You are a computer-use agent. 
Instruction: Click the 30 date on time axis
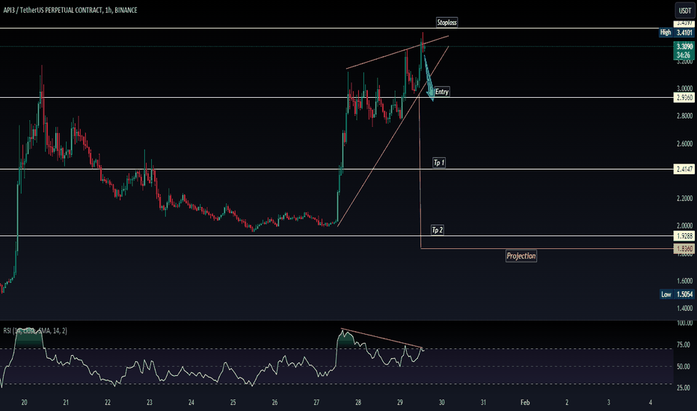coord(441,403)
